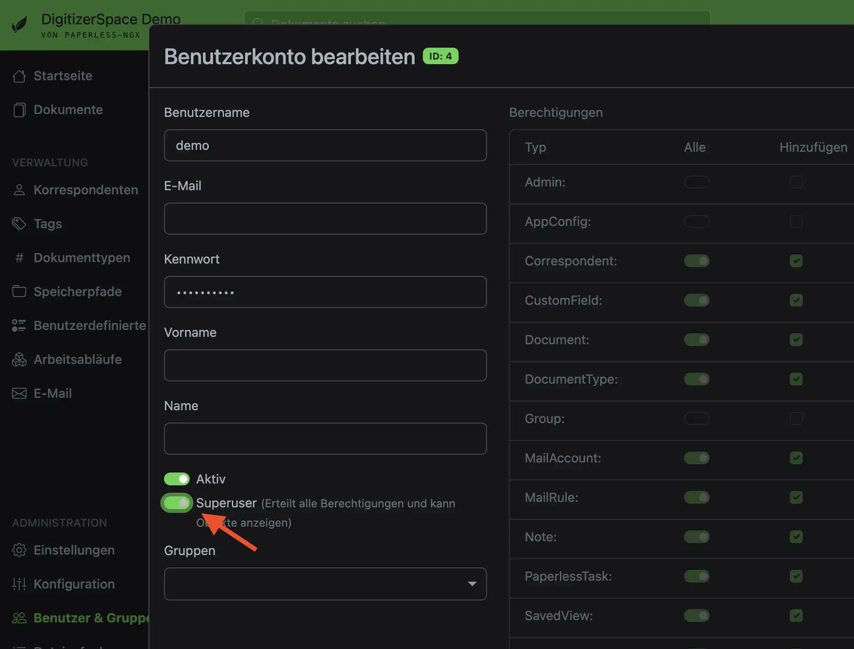Toggle Alle switch for Document

697,340
